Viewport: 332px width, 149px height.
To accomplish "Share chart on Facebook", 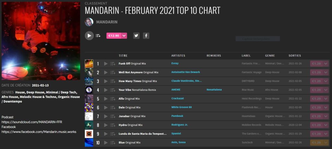I will click(x=146, y=36).
